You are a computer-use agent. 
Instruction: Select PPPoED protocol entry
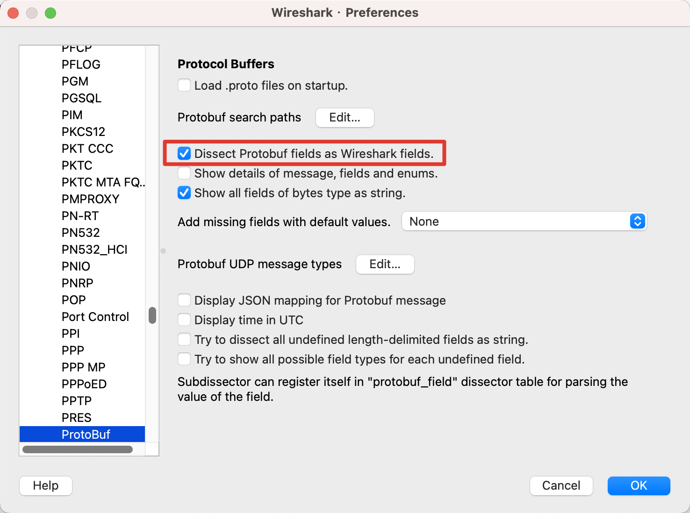tap(82, 384)
